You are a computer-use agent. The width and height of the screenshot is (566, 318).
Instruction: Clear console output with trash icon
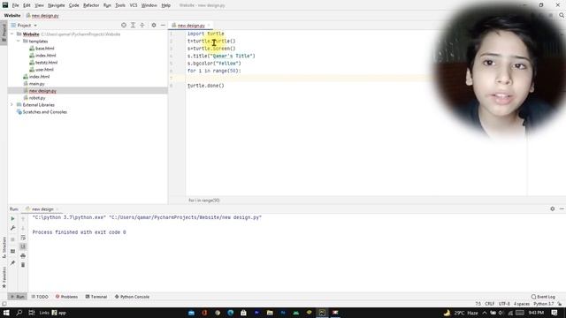pos(23,265)
